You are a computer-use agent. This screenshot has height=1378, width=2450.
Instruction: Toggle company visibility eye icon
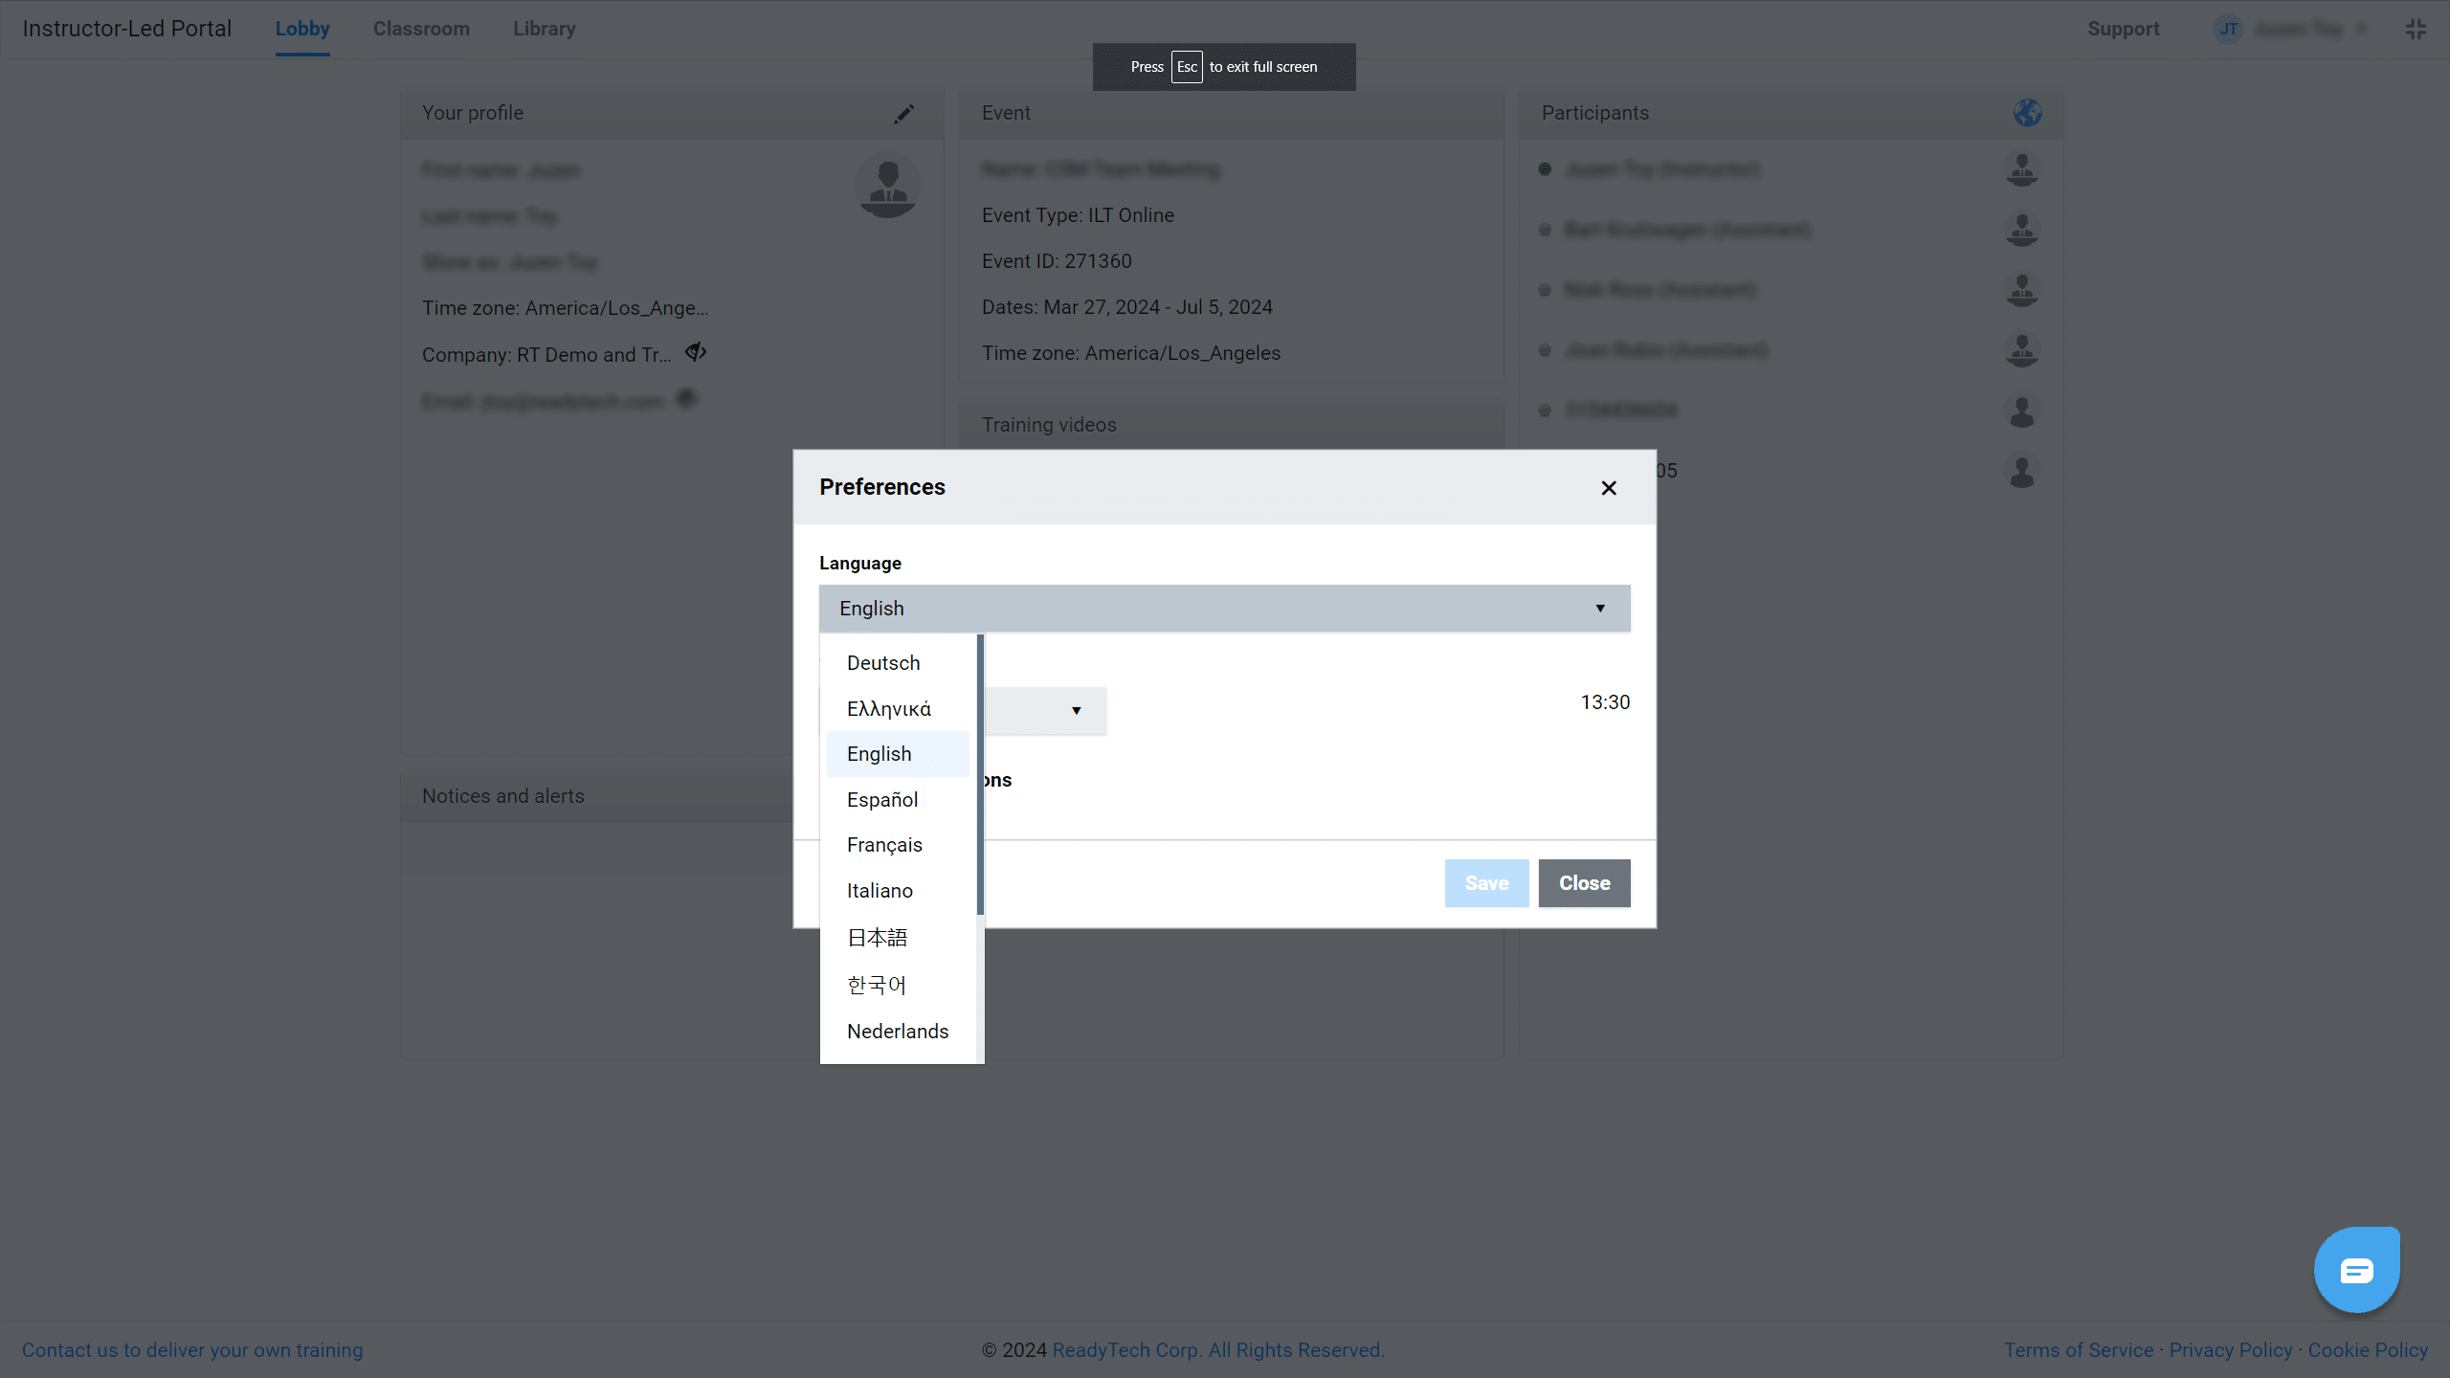[696, 352]
